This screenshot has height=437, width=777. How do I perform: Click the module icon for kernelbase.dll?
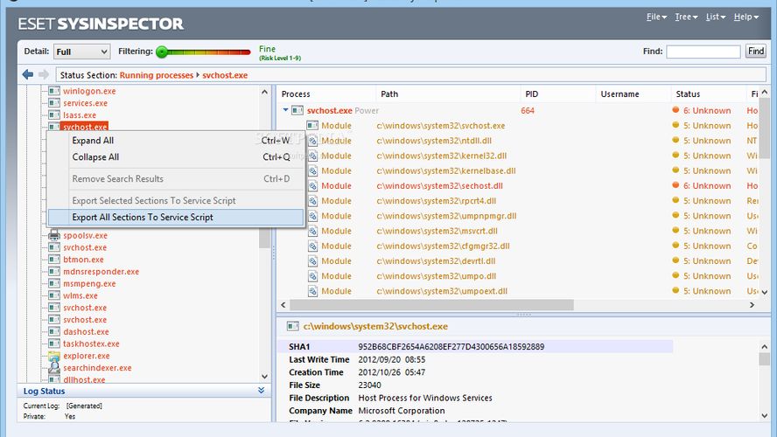click(312, 170)
